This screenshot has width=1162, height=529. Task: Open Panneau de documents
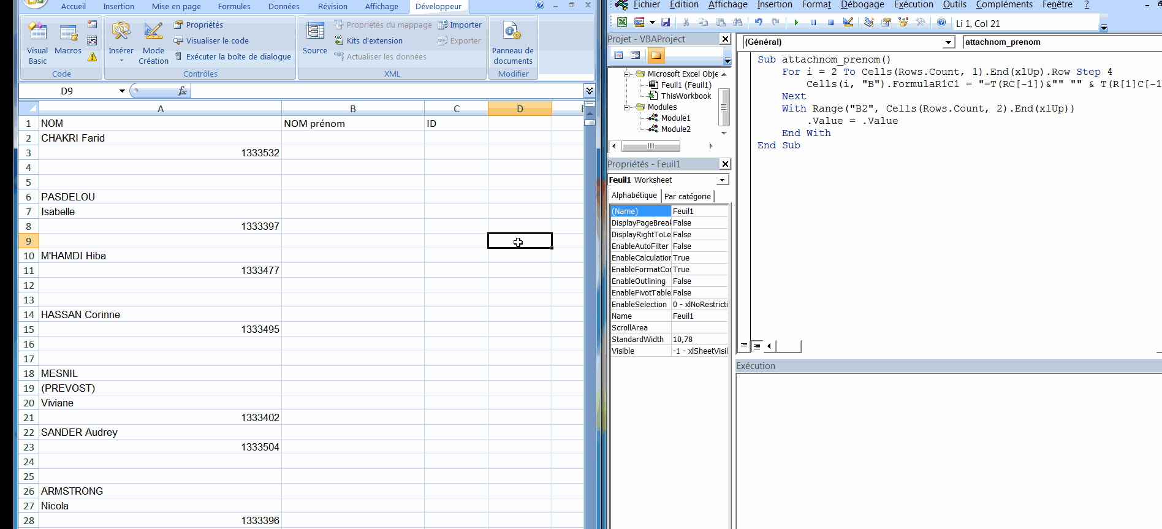click(x=513, y=43)
